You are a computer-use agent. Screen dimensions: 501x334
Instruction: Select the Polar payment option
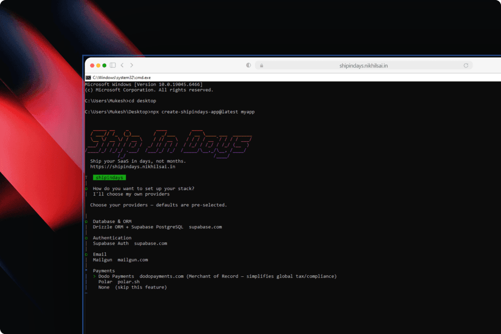click(x=105, y=281)
